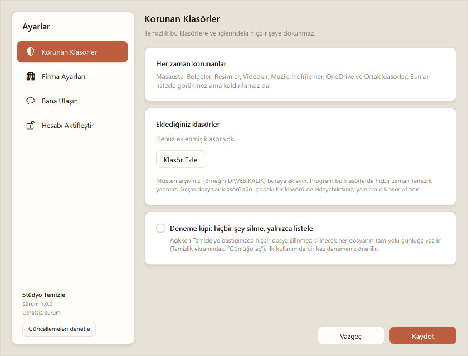Check for updates with Güncellemeleri denetle
This screenshot has width=468, height=356.
(59, 329)
